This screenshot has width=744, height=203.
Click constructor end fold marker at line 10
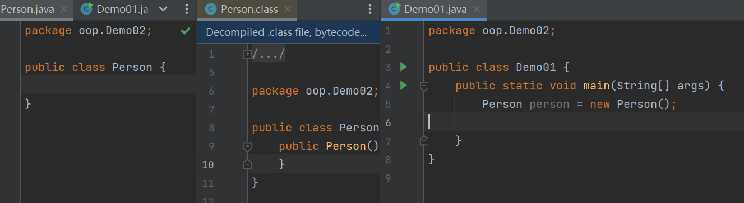pyautogui.click(x=247, y=164)
